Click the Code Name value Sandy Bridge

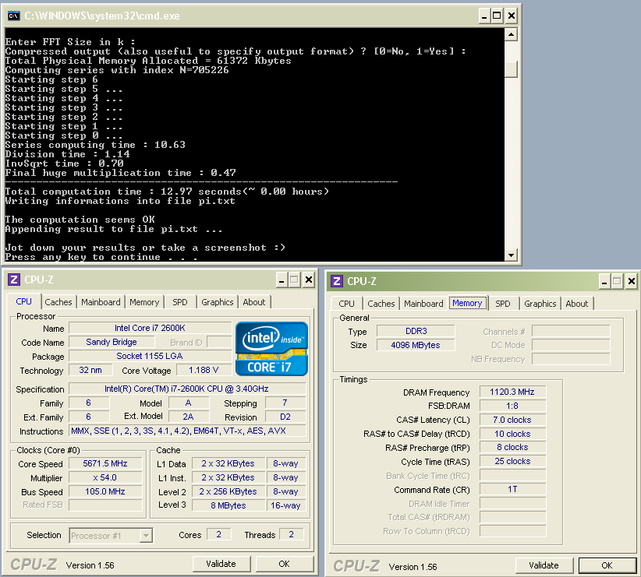tap(112, 342)
